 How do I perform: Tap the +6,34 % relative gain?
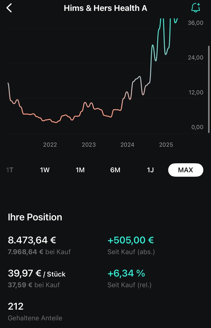(126, 273)
